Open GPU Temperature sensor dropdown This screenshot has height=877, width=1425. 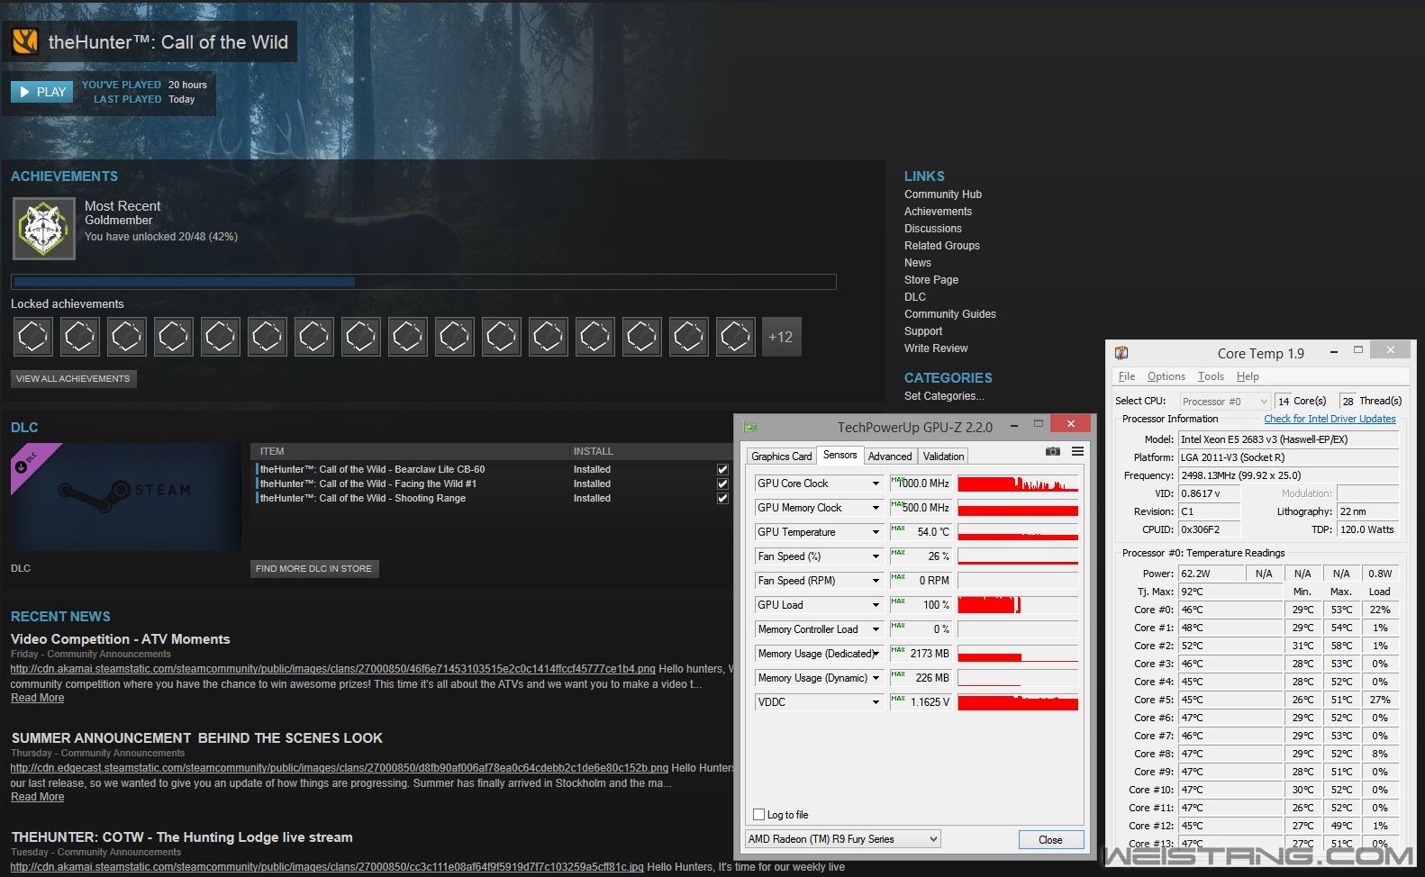pos(876,532)
